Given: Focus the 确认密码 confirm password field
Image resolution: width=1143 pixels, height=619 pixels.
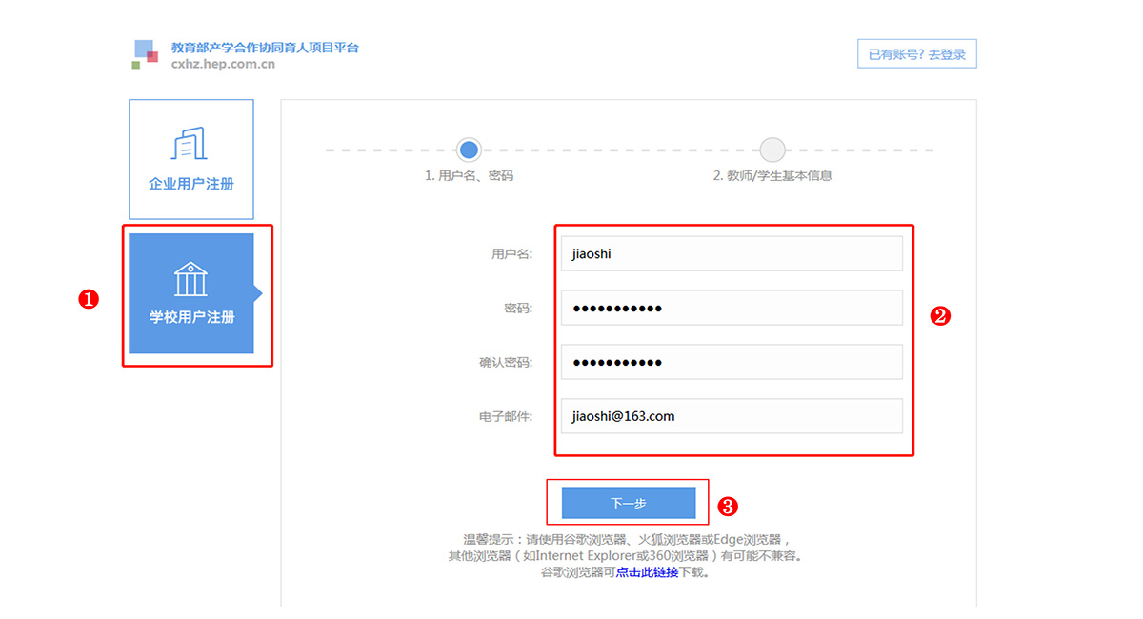Looking at the screenshot, I should pyautogui.click(x=731, y=362).
